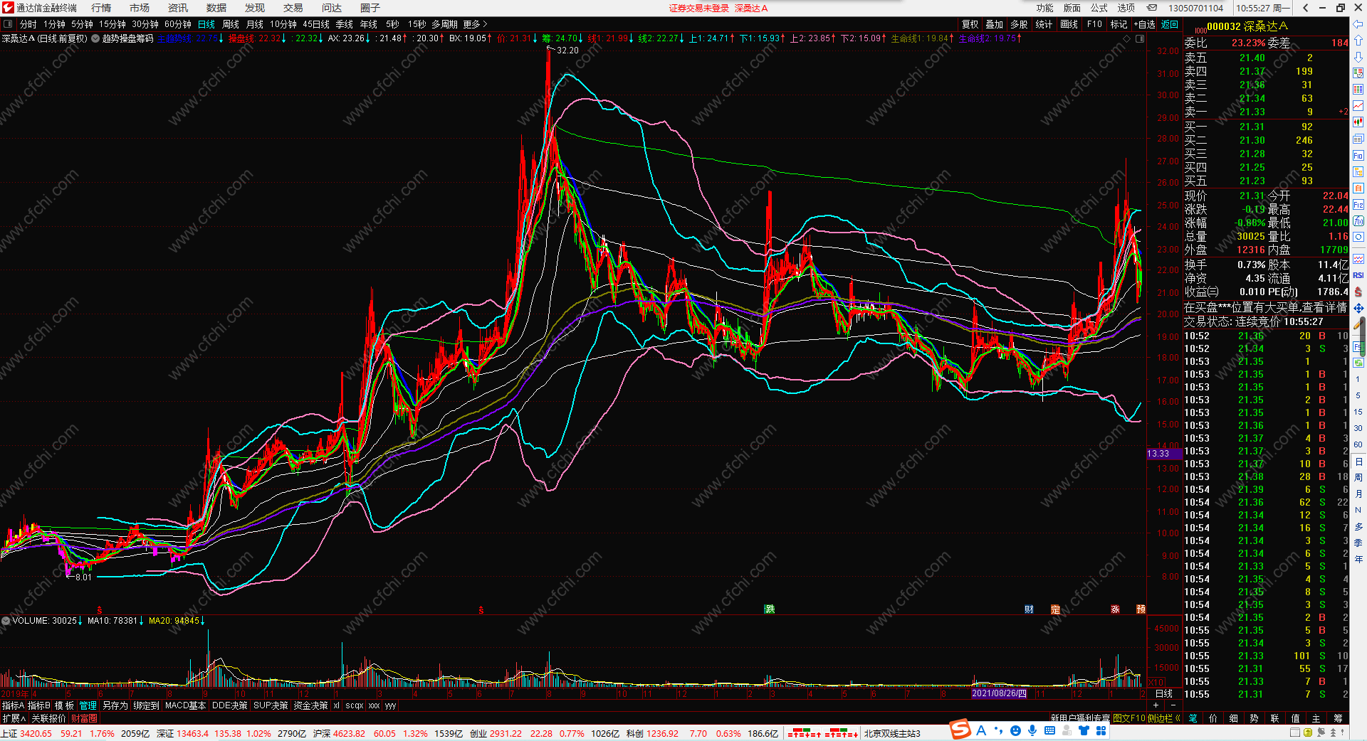Click the Tongdaxin app logo icon
The height and width of the screenshot is (741, 1367).
click(x=8, y=8)
